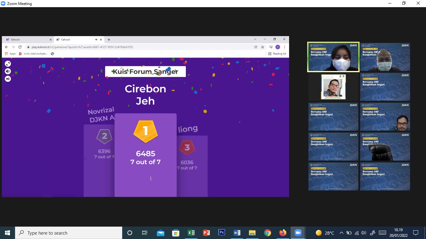Open the Chrome media control icon
The height and width of the screenshot is (239, 426).
pyautogui.click(x=270, y=47)
